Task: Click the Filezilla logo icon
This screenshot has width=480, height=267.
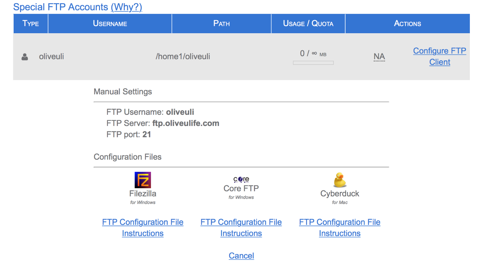Action: tap(143, 180)
